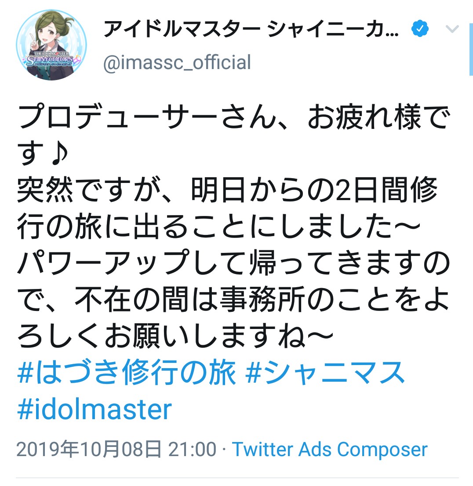Open the #シャニマス hashtag
This screenshot has height=486, width=473.
(x=325, y=373)
